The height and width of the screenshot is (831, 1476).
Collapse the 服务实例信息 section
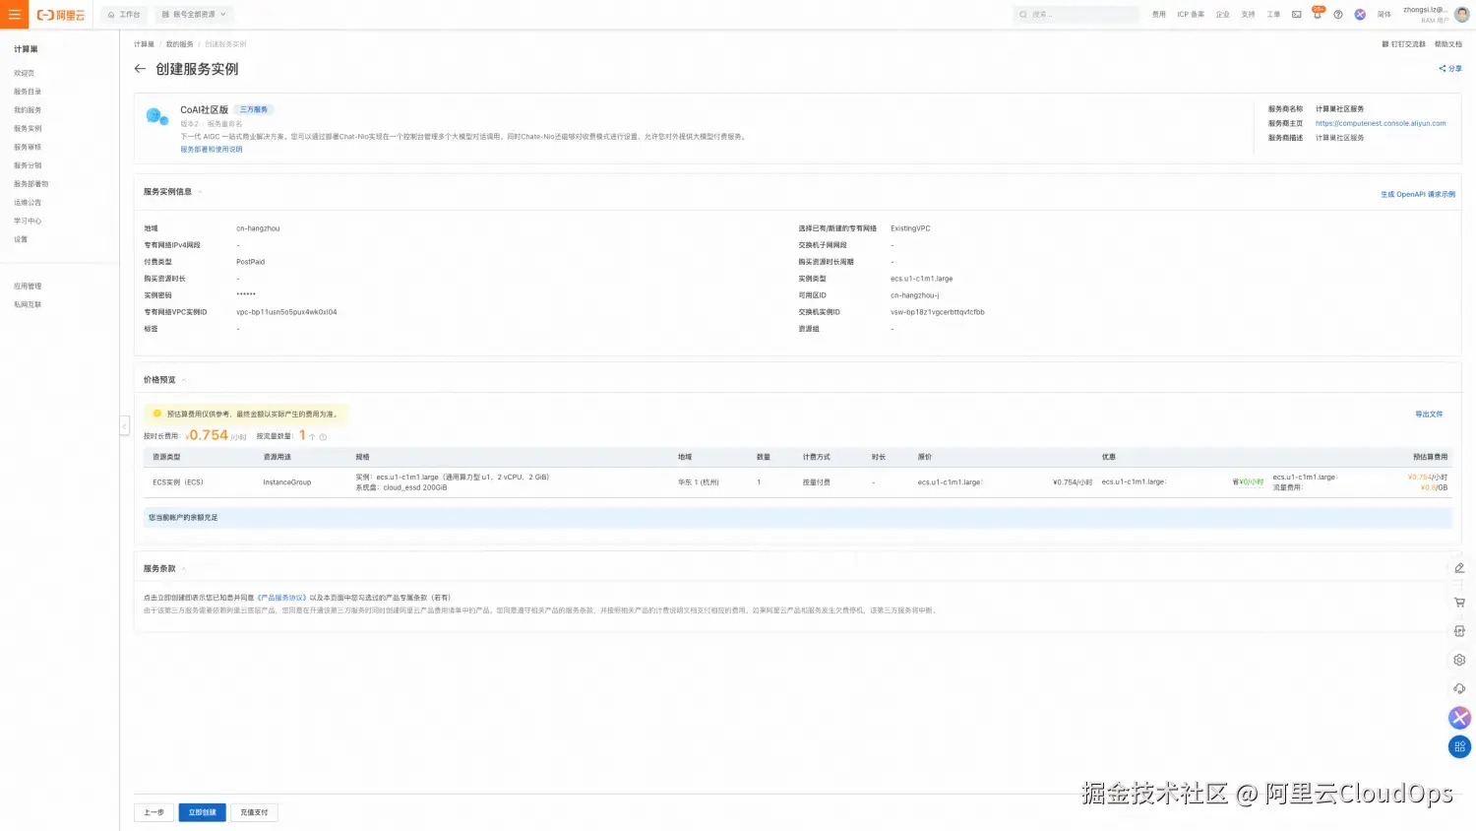pos(200,192)
